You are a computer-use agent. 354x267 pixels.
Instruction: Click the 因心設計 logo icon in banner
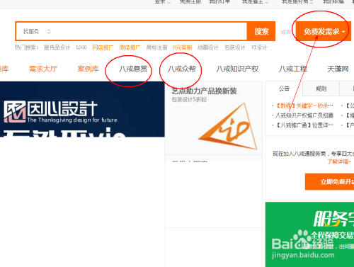15,112
